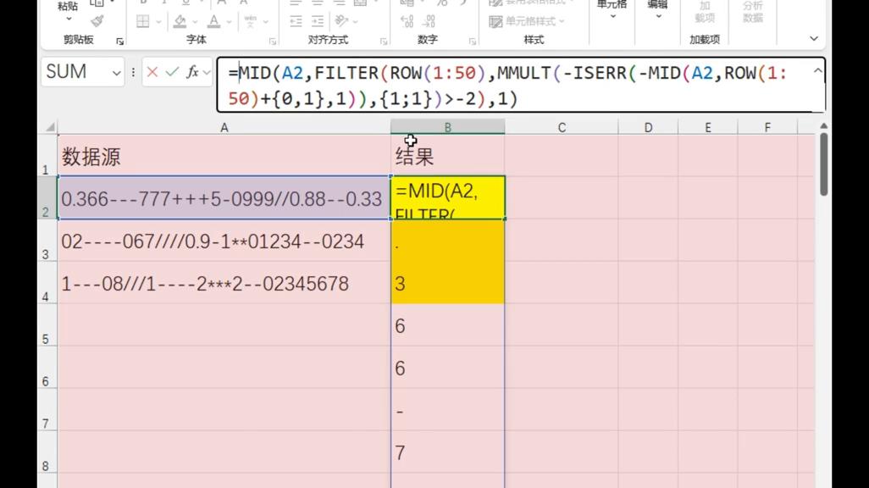
Task: Click cell B8 showing 7
Action: [x=448, y=452]
